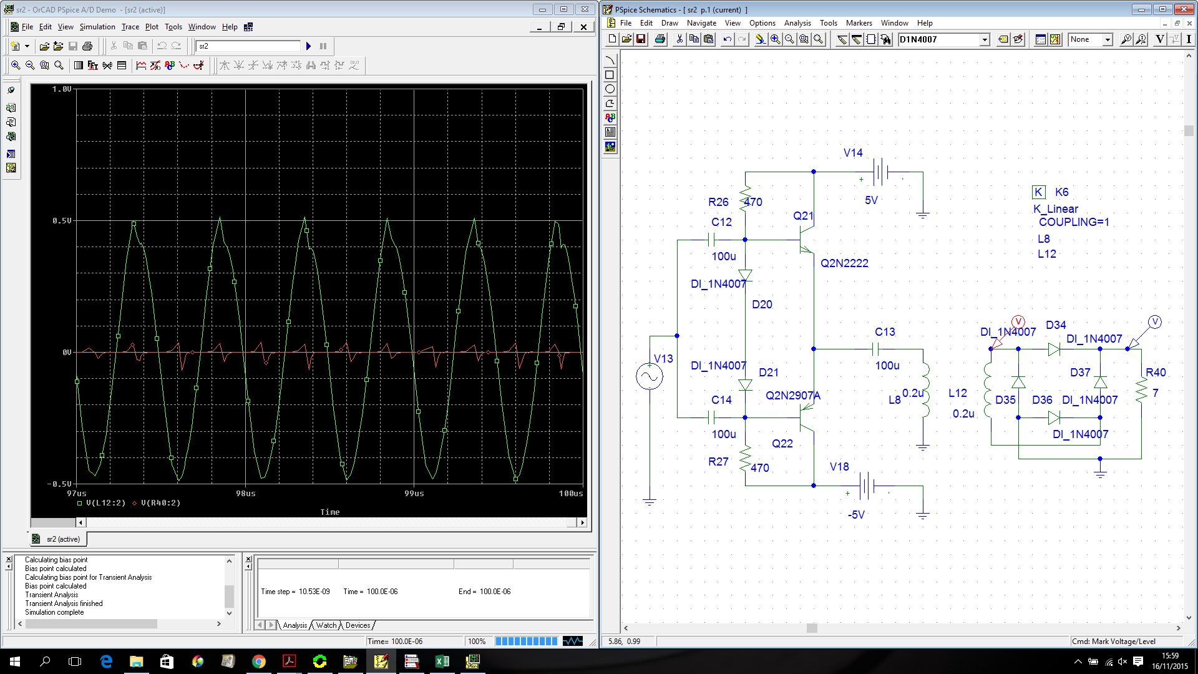The height and width of the screenshot is (674, 1198).
Task: Click Zoom In icon in Schematics toolbar
Action: point(775,39)
